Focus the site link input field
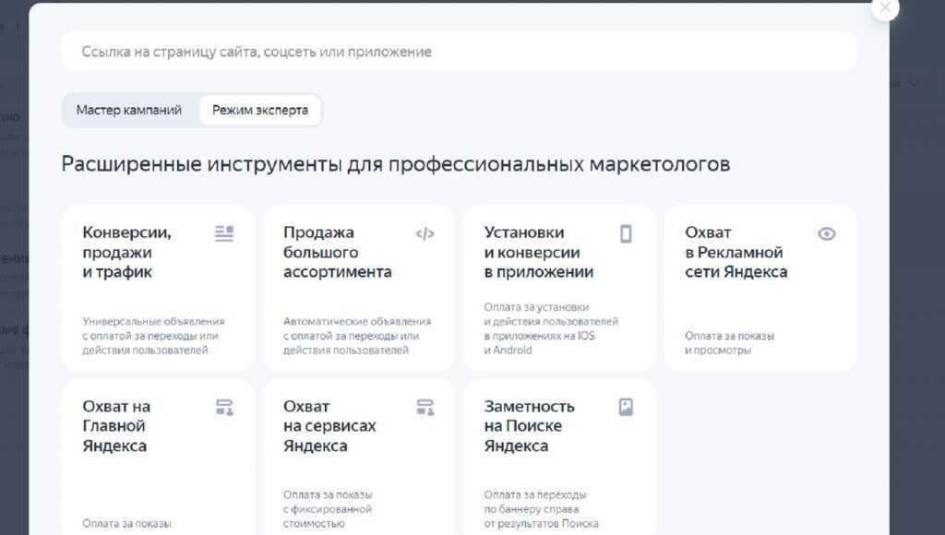This screenshot has width=945, height=535. click(x=459, y=52)
